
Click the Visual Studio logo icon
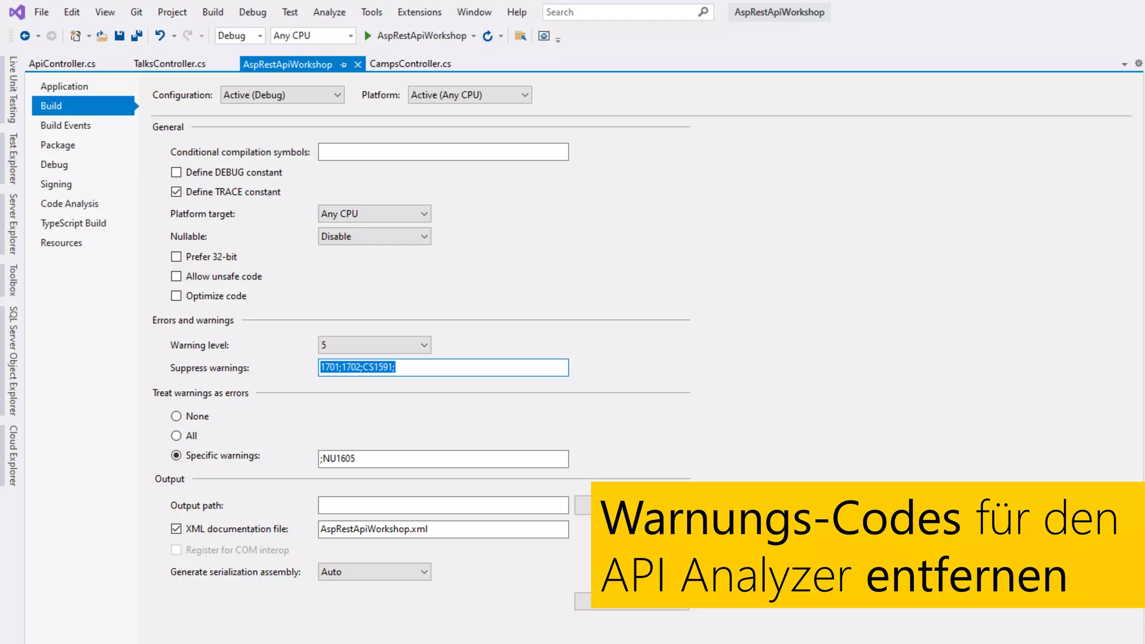(17, 12)
